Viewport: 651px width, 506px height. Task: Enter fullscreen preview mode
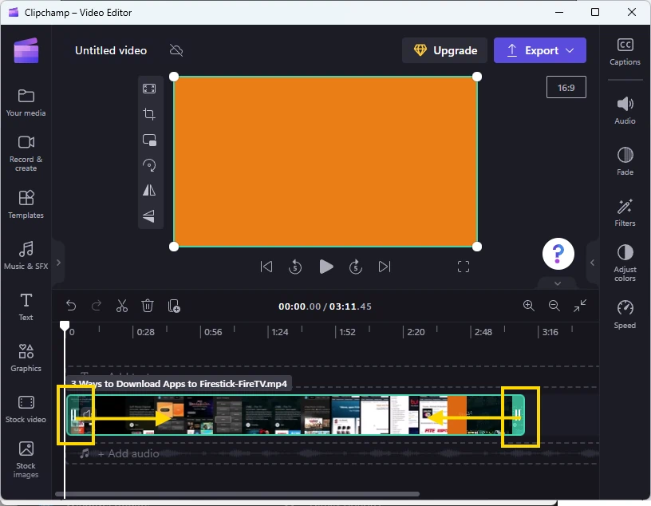(464, 267)
